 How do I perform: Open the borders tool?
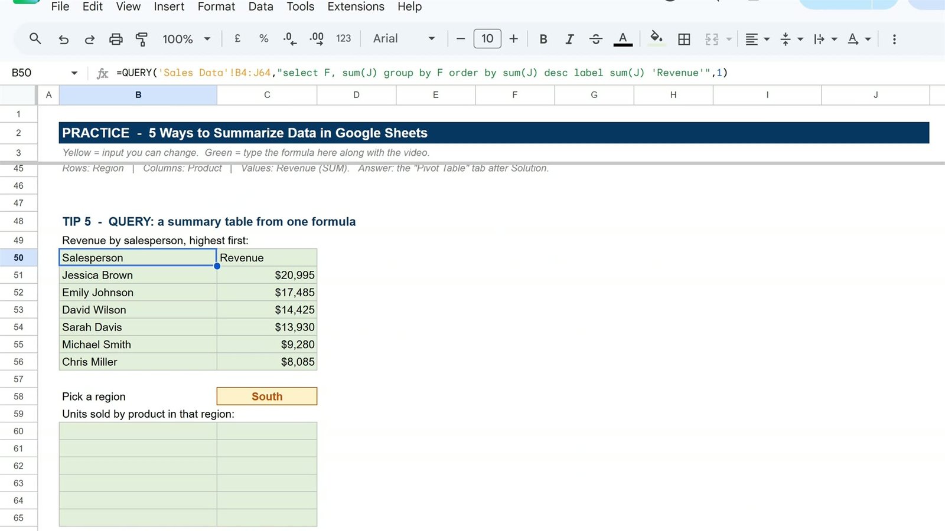[x=684, y=39]
